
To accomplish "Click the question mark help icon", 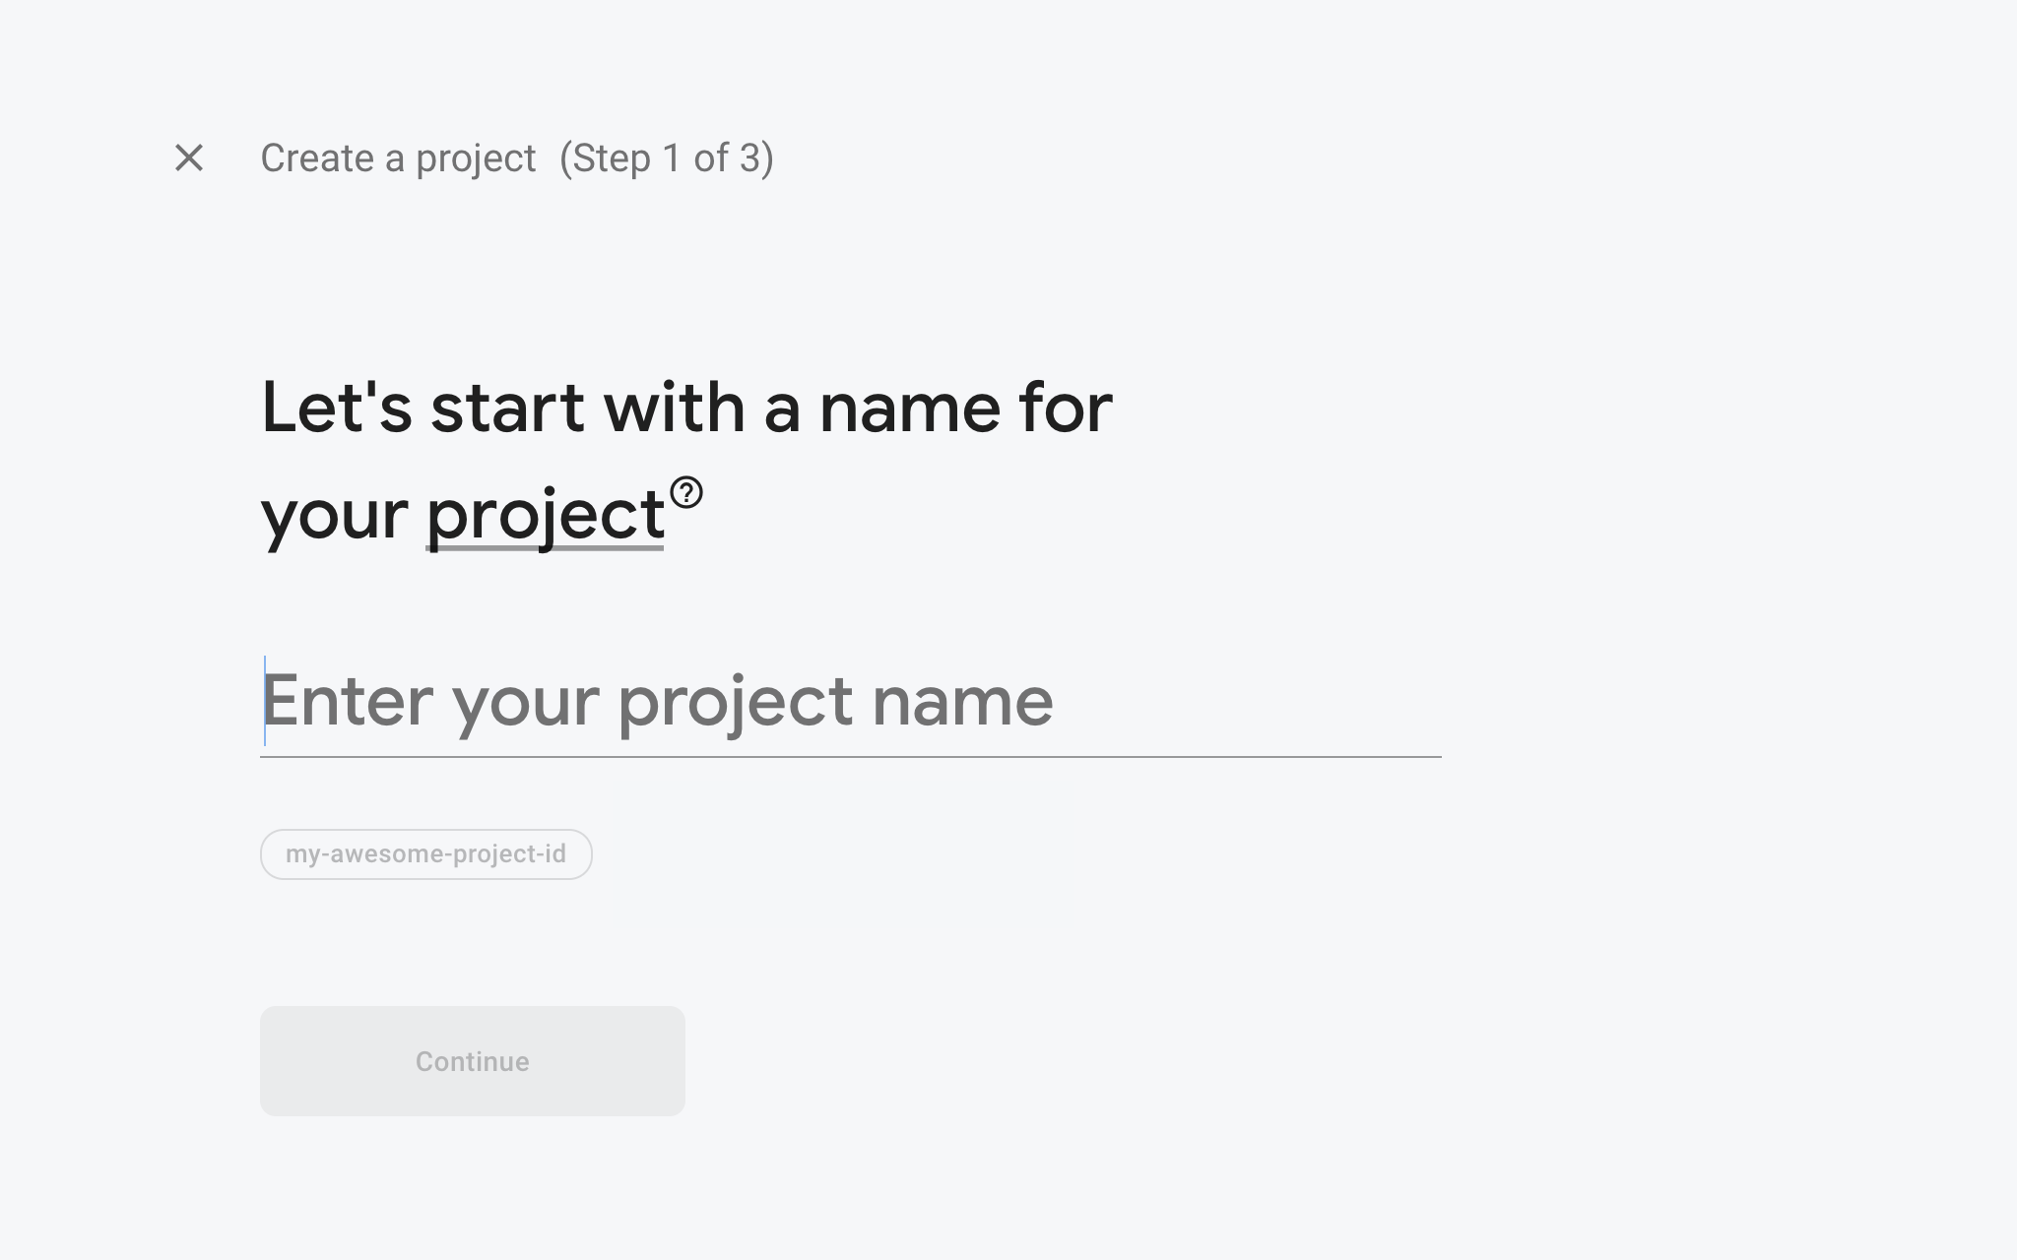I will tap(686, 492).
